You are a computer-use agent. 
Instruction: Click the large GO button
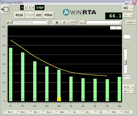[39, 15]
